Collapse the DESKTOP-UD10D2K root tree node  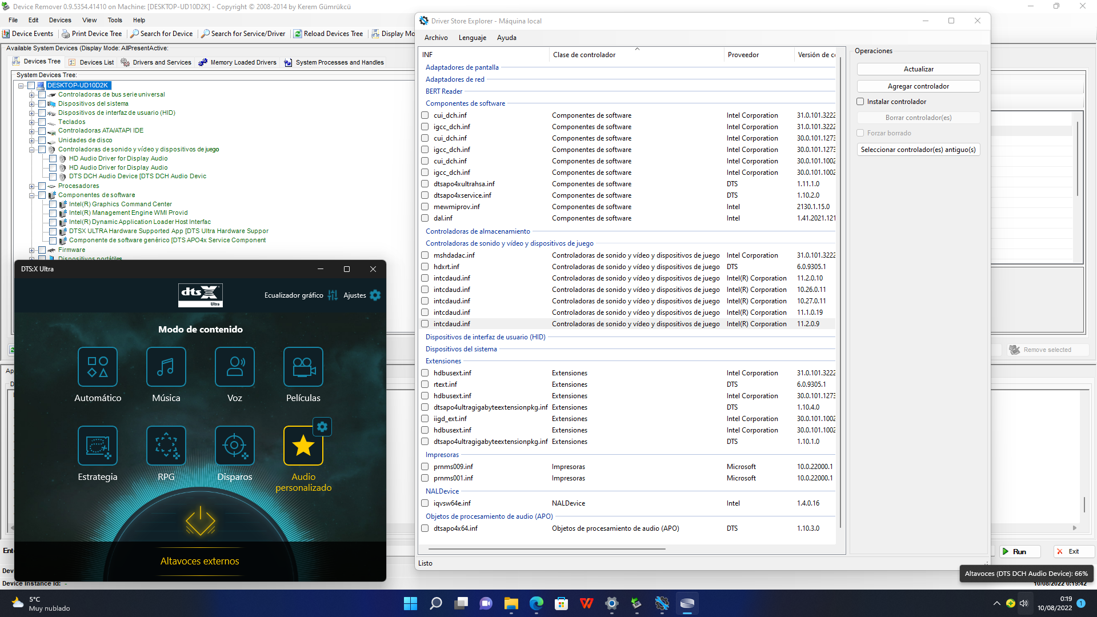[x=21, y=86]
